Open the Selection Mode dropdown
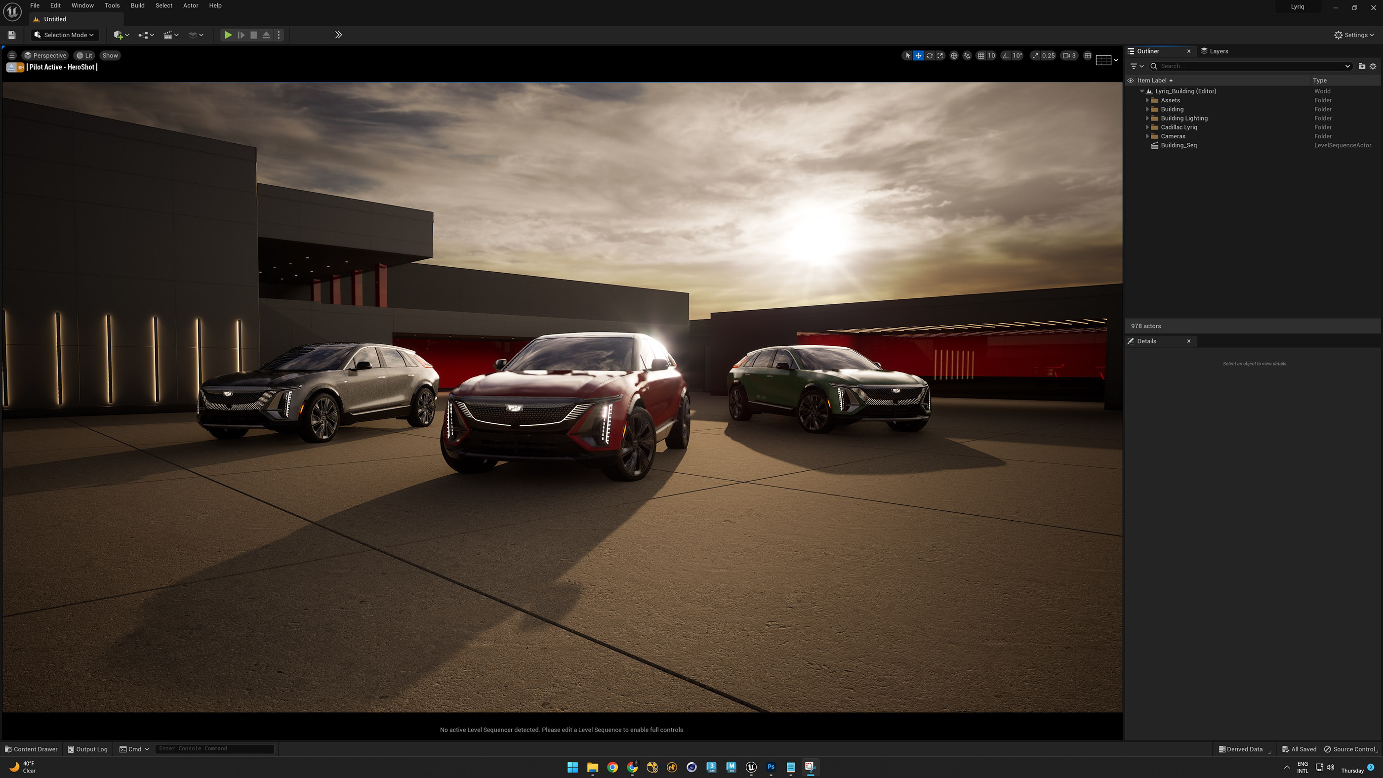 pos(64,35)
